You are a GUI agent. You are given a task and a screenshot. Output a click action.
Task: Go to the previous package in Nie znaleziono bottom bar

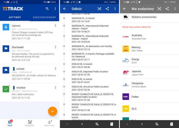pos(127,124)
